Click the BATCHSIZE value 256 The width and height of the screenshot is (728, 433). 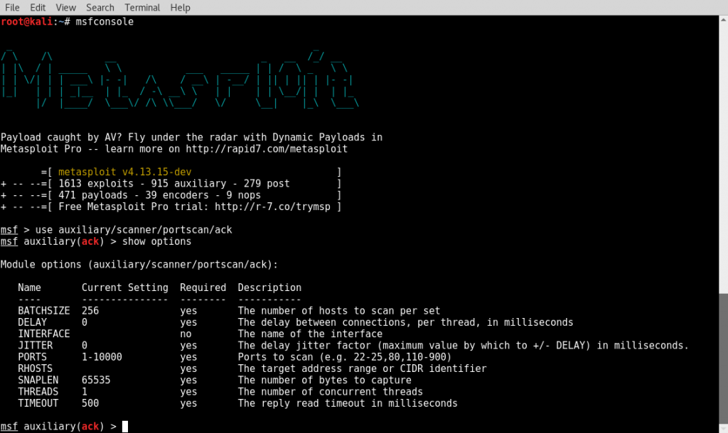click(x=90, y=311)
